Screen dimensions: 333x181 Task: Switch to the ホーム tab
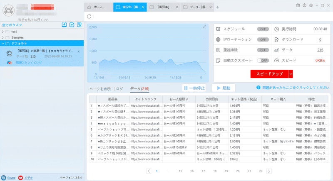pos(99,7)
